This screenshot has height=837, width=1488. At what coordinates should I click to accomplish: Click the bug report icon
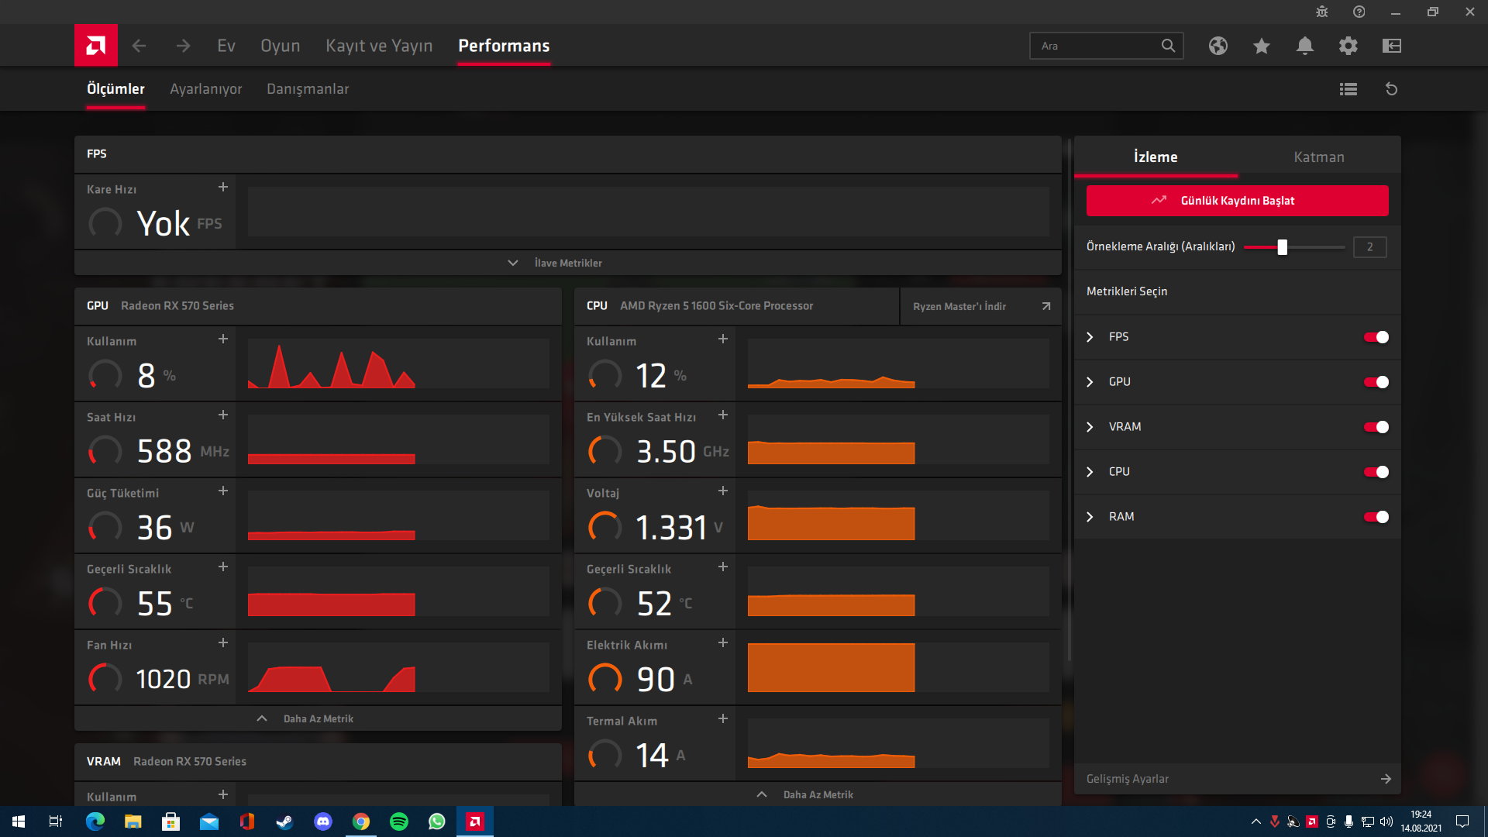[x=1322, y=12]
